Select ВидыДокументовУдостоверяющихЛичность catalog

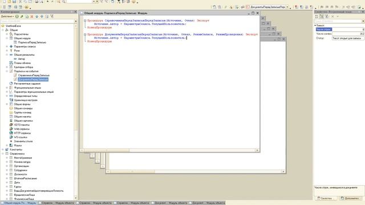pos(39,191)
